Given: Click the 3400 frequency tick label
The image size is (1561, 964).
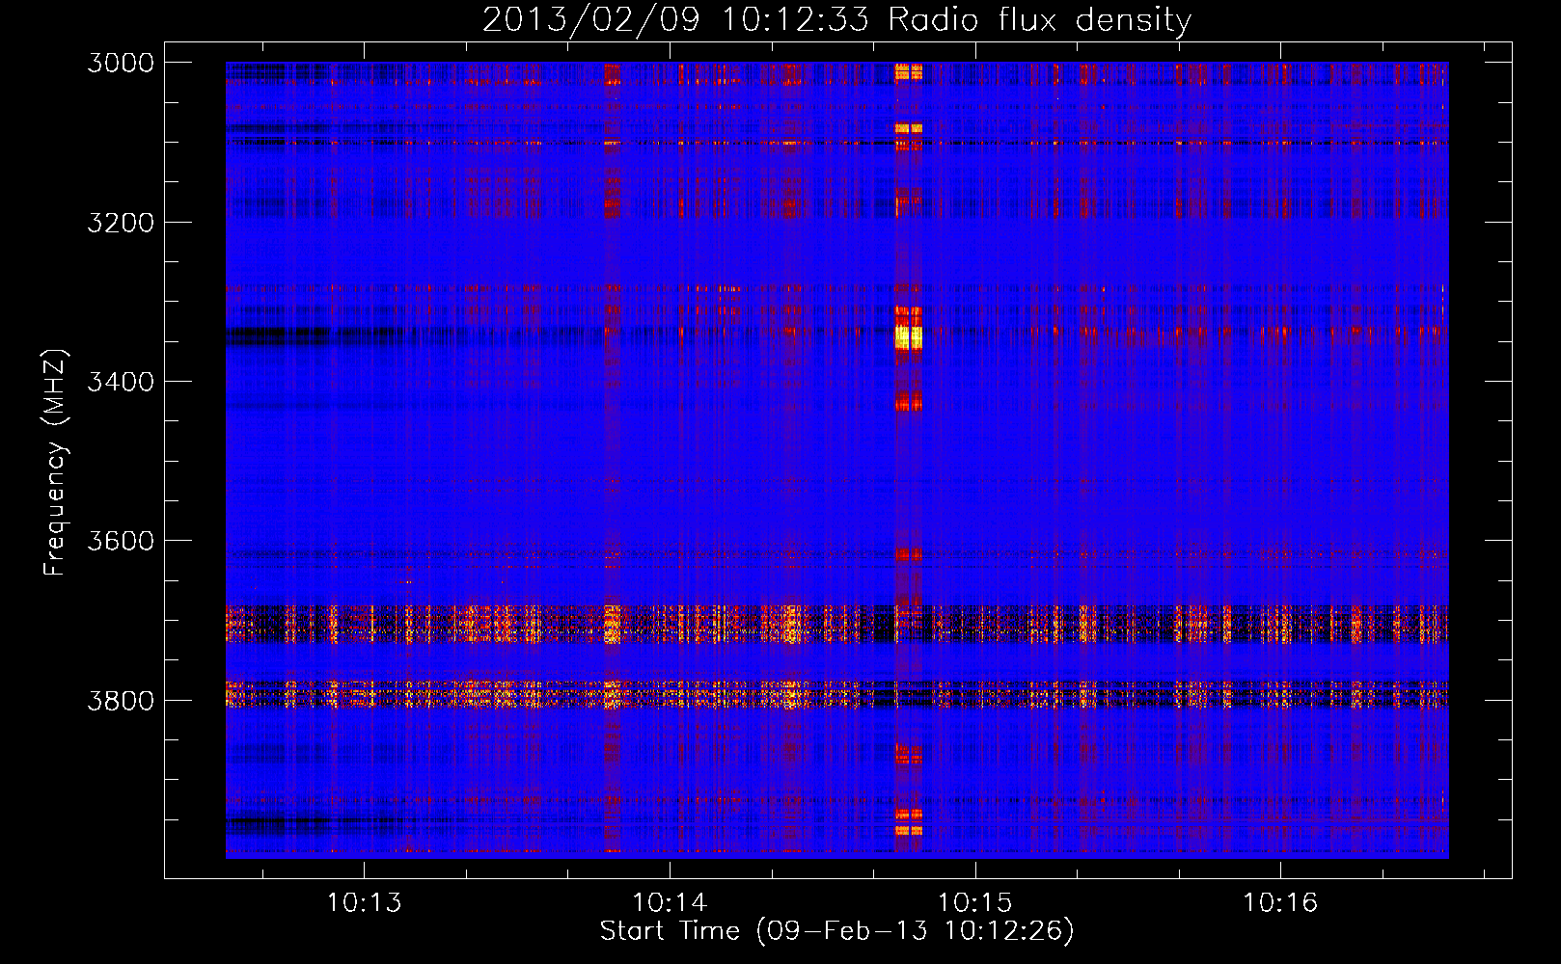Looking at the screenshot, I should click(121, 382).
